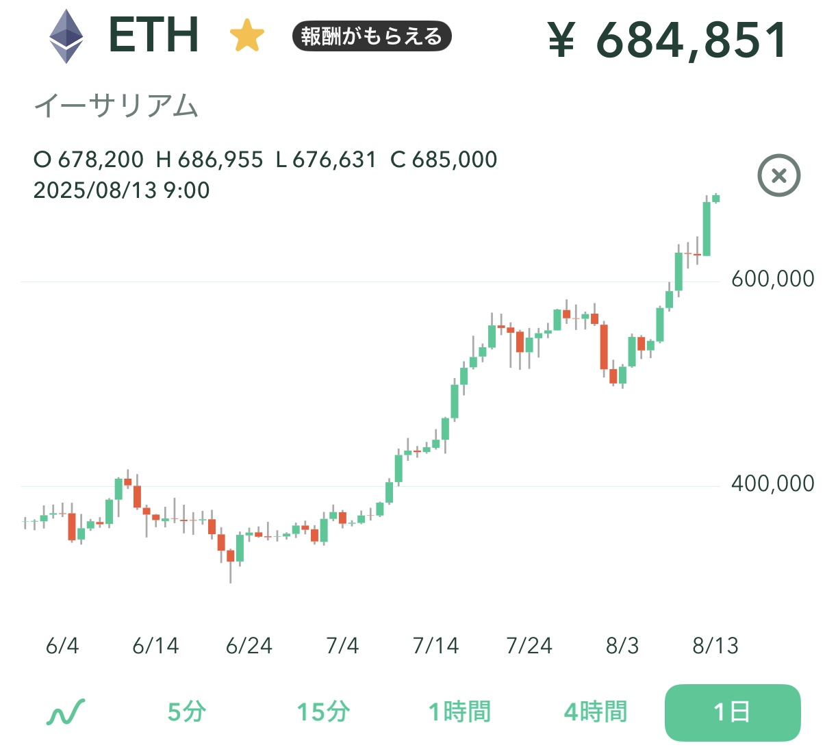Viewport: 825px width, 754px height.
Task: Close the candle info with X icon
Action: tap(778, 176)
